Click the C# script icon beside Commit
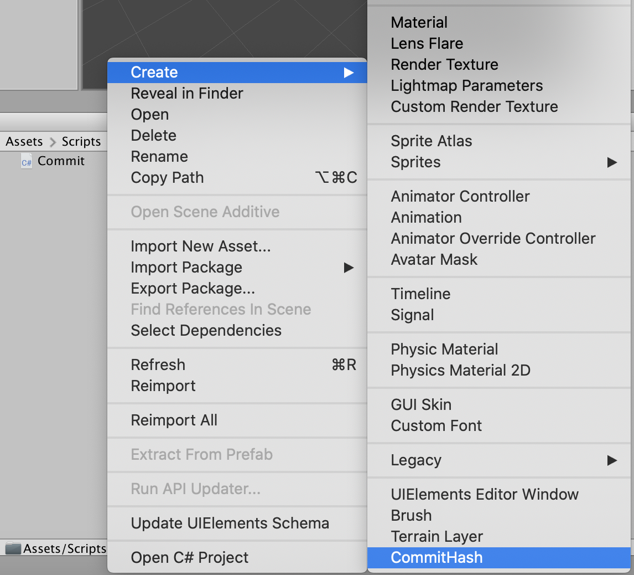The image size is (634, 575). pyautogui.click(x=26, y=162)
